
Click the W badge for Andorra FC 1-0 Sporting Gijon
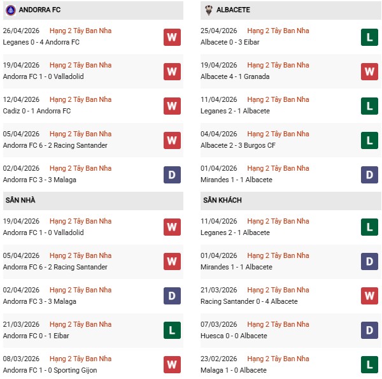click(172, 365)
